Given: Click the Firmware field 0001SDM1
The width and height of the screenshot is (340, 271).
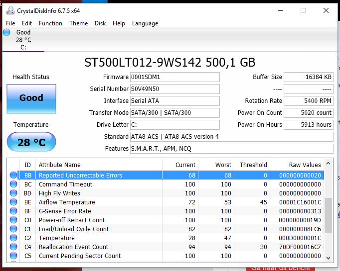Looking at the screenshot, I should tap(175, 77).
